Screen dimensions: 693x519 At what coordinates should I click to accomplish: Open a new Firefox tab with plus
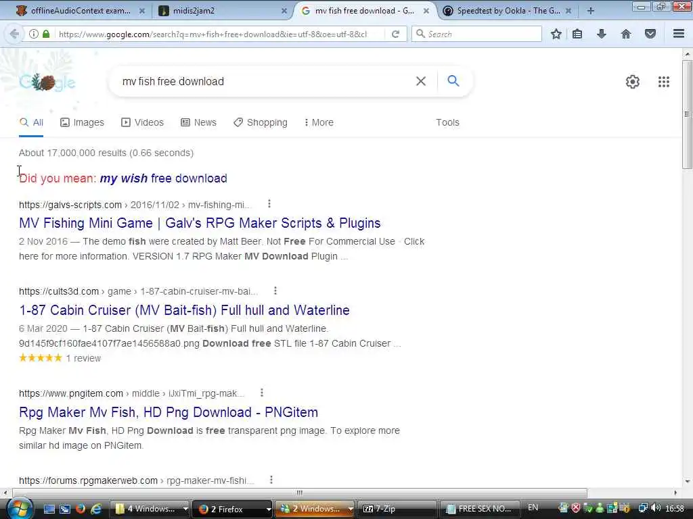pos(590,11)
